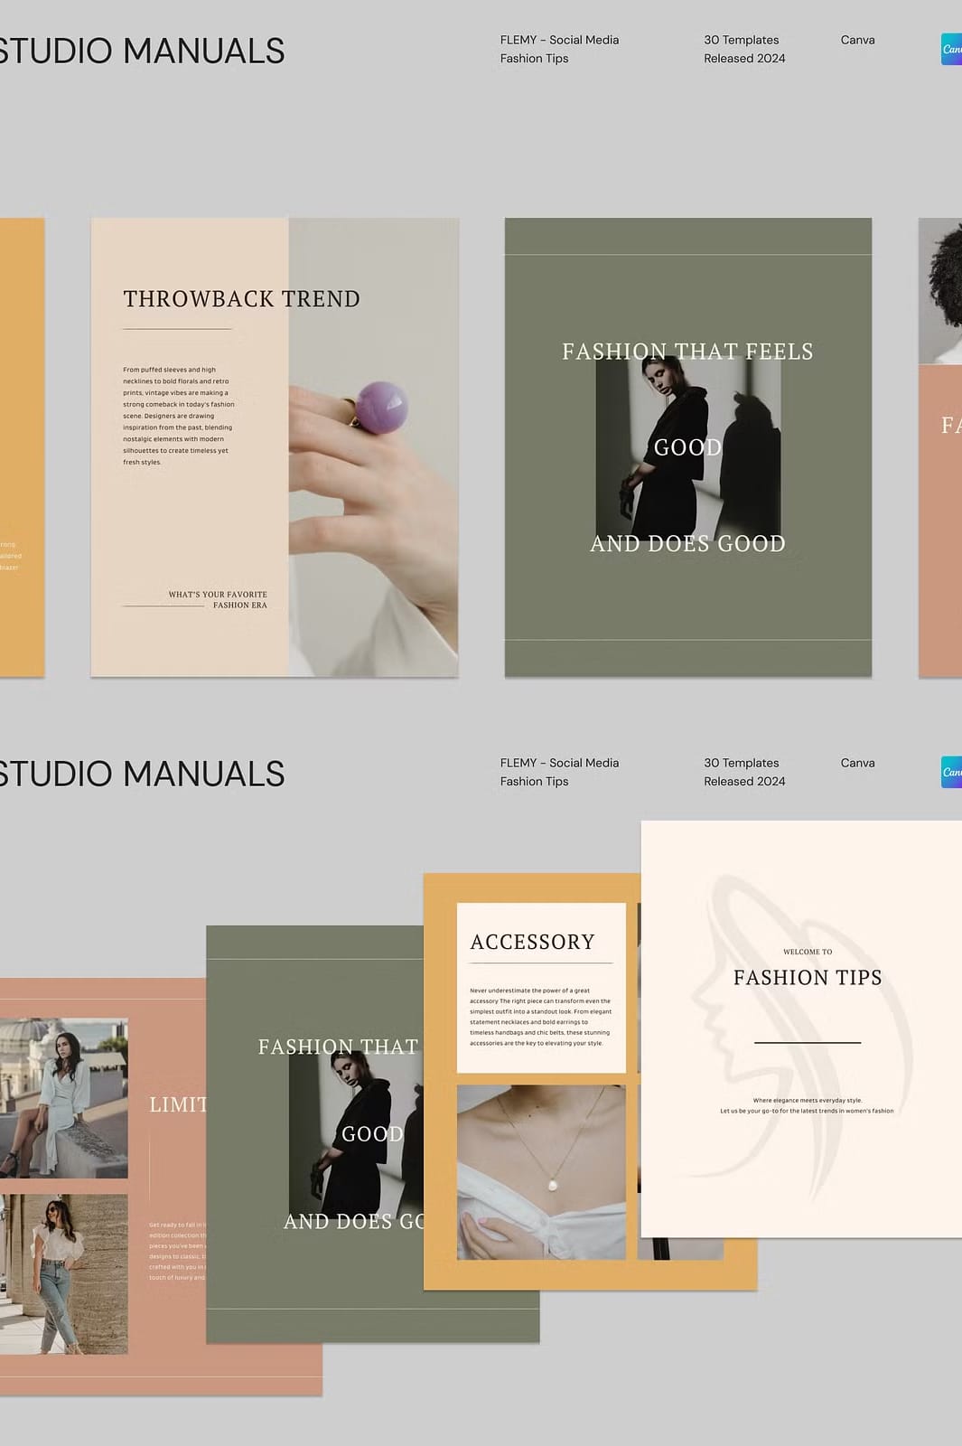
Task: Click the top 'Fashion Tips' subtitle
Action: click(534, 59)
